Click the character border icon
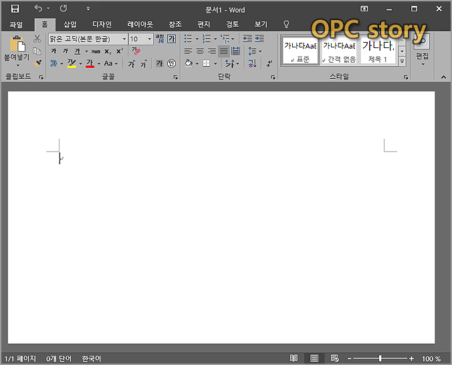 tap(172, 39)
